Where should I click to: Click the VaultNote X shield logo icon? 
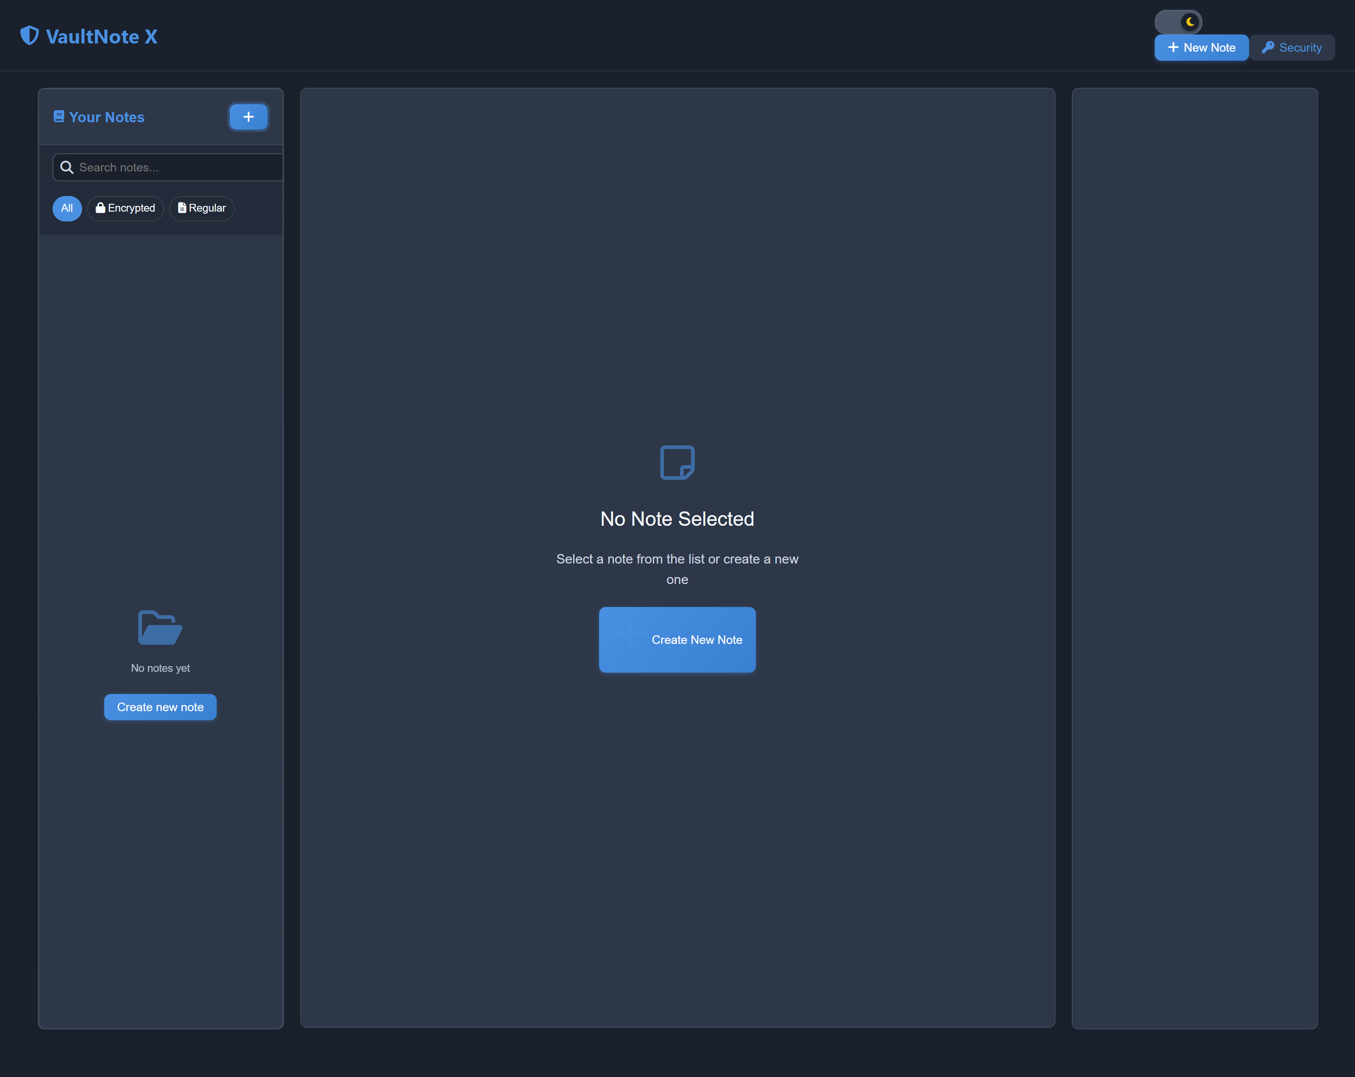click(x=30, y=36)
